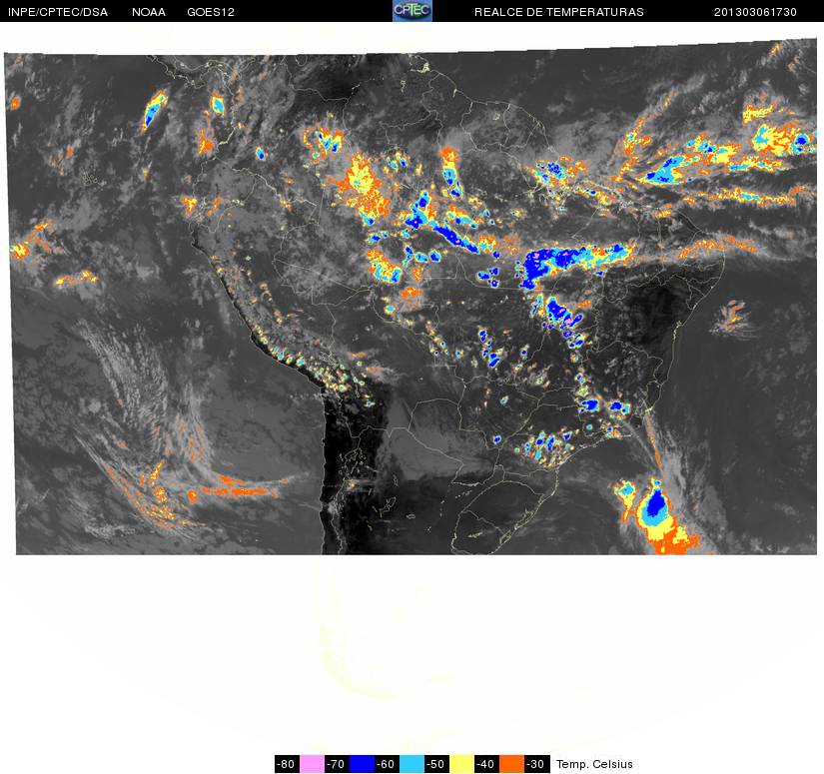The width and height of the screenshot is (824, 774).
Task: Click the REALCE DE TEMPERATURAS title
Action: click(x=559, y=12)
